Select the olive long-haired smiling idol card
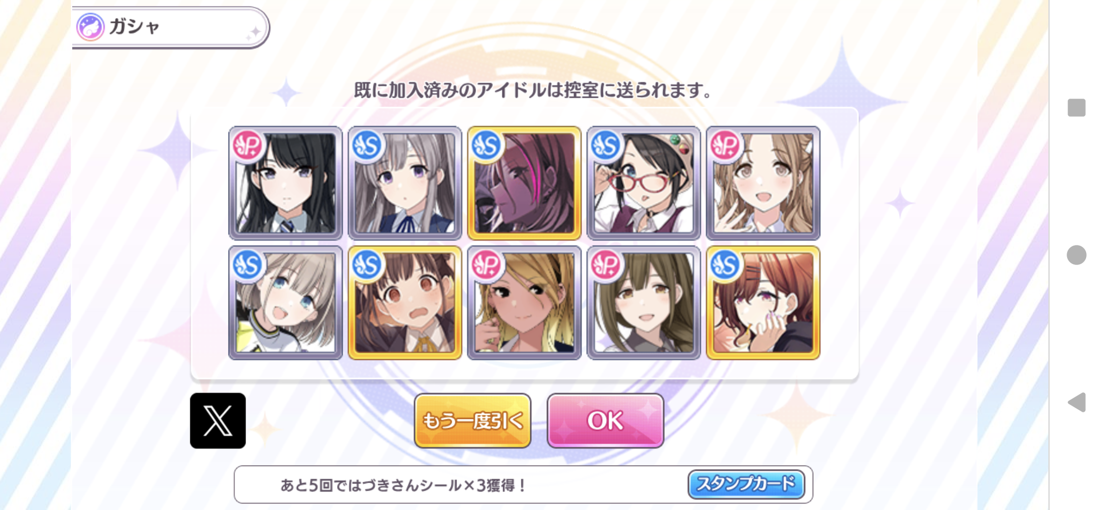This screenshot has width=1105, height=510. pyautogui.click(x=643, y=302)
